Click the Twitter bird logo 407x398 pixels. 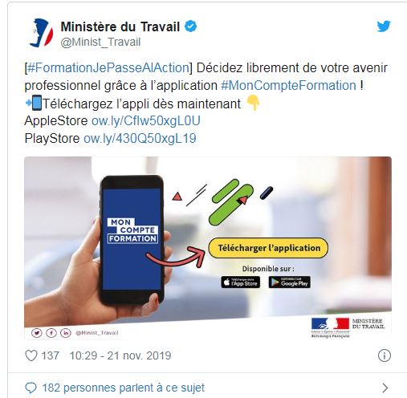(x=384, y=26)
